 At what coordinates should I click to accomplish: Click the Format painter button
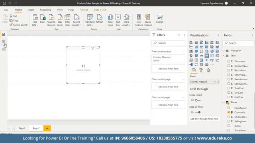coord(19,25)
